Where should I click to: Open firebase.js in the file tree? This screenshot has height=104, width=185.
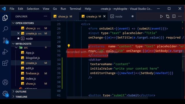(31, 73)
